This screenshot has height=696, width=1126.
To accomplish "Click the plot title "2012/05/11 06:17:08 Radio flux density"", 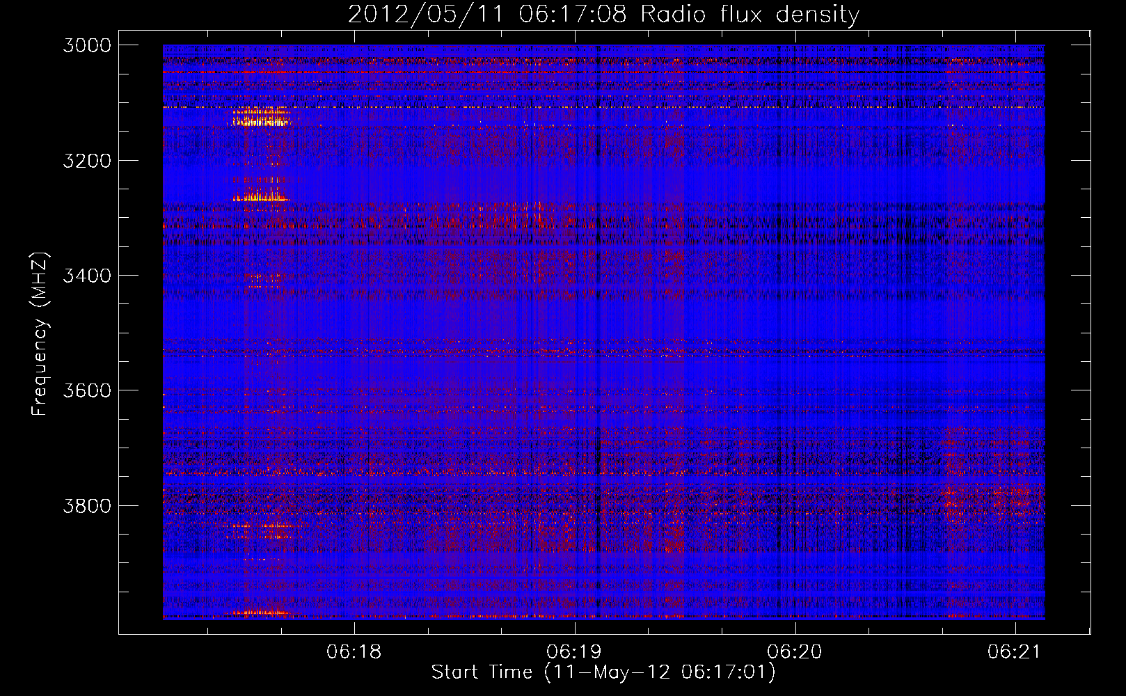I will point(603,15).
